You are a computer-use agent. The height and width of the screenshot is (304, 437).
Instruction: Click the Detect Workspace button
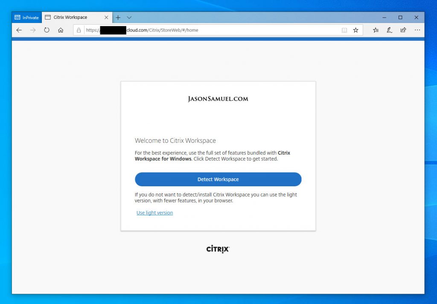218,180
